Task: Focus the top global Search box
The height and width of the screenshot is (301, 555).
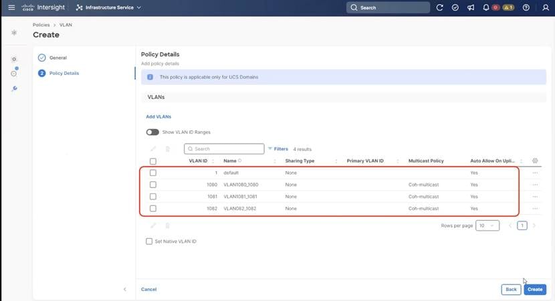Action: coord(388,7)
